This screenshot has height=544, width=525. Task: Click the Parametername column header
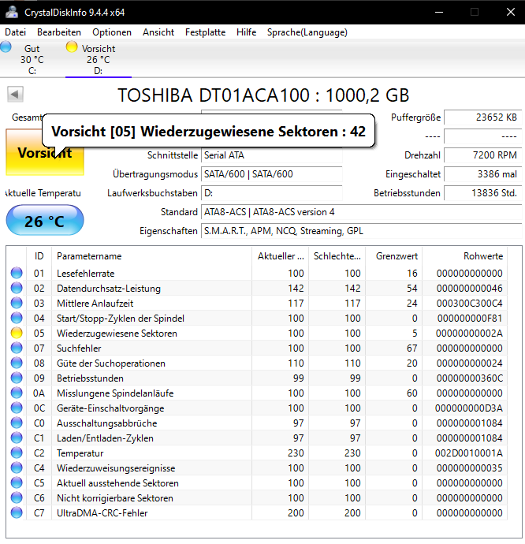pos(151,256)
